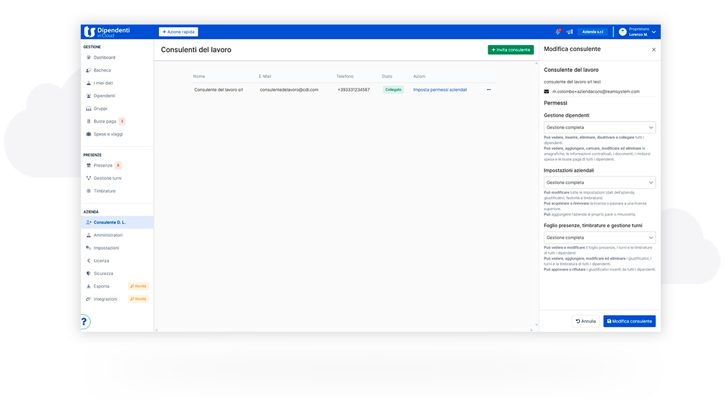The image size is (726, 399).
Task: Click consulentedelavoro@cdl.com email cell
Action: pos(289,90)
